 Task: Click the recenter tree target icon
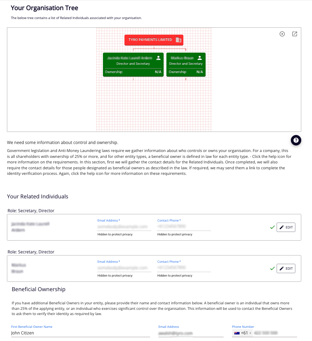pos(282,34)
